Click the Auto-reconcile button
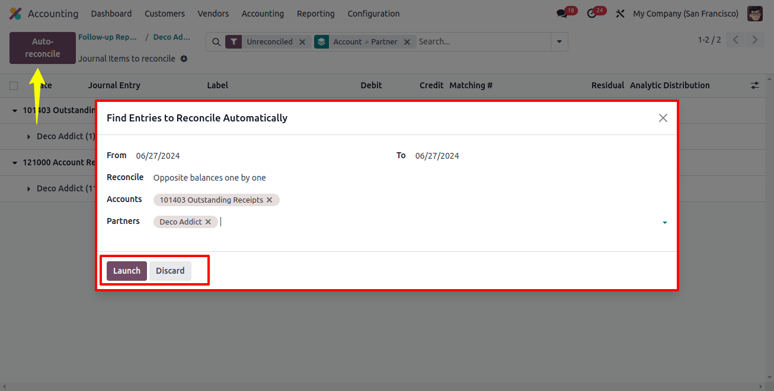Viewport: 774px width, 391px height. coord(43,48)
